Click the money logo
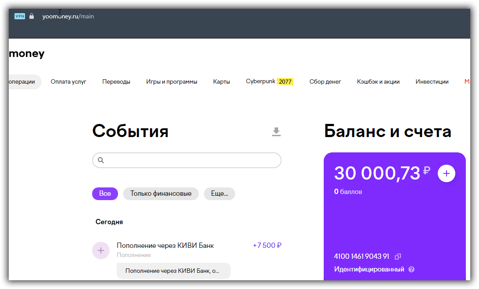This screenshot has height=289, width=479. [27, 53]
